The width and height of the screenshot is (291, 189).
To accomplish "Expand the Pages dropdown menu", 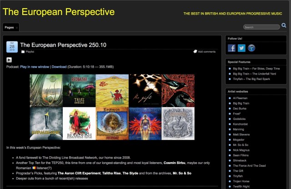I will coord(11,27).
